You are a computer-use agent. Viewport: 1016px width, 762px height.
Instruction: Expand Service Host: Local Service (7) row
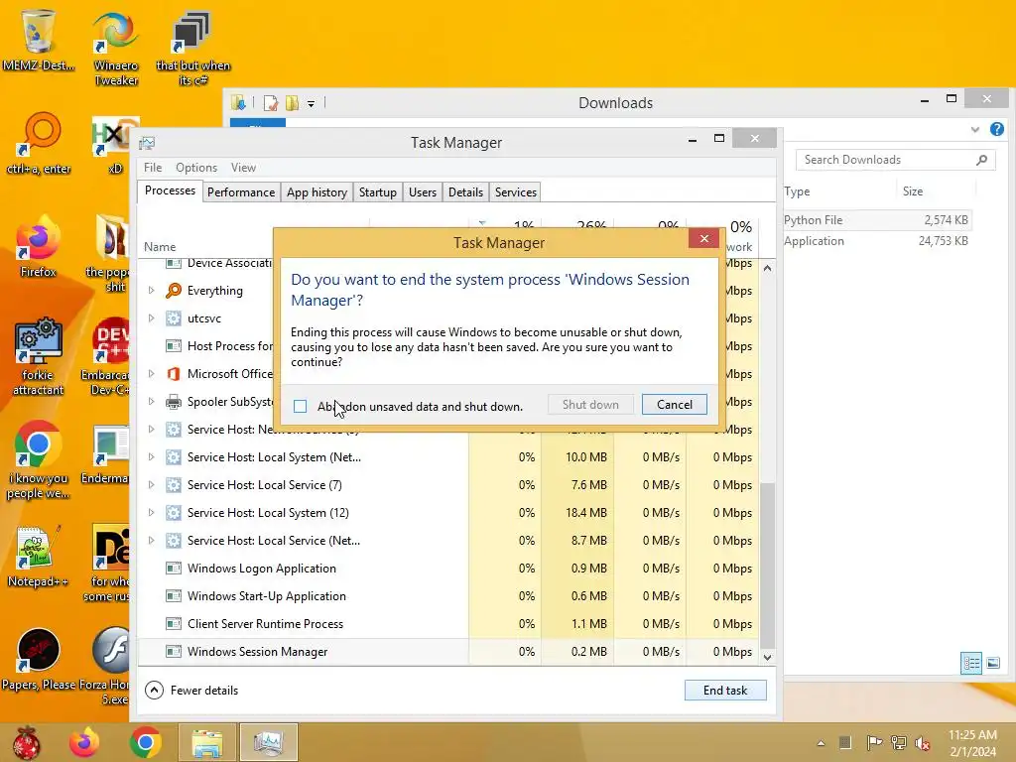(151, 485)
